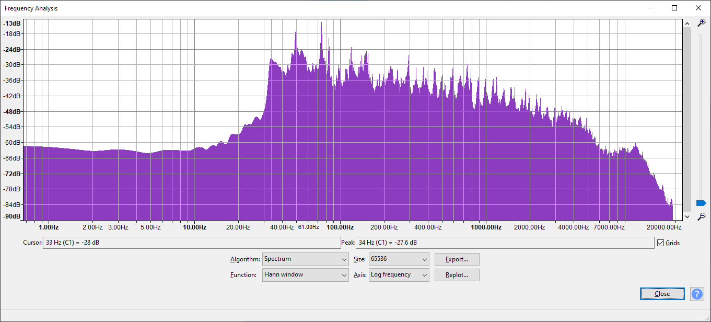Viewport: 711px width, 322px height.
Task: Click the vertical scrollbar track beside the graph
Action: (x=687, y=119)
